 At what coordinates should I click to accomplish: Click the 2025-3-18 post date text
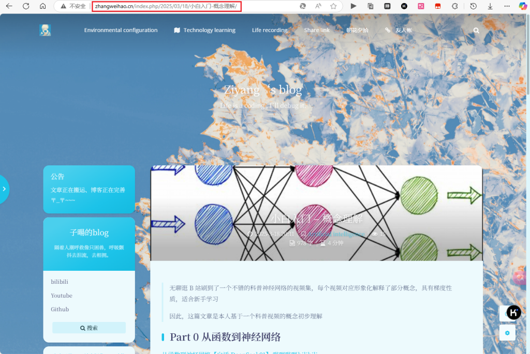(x=274, y=234)
